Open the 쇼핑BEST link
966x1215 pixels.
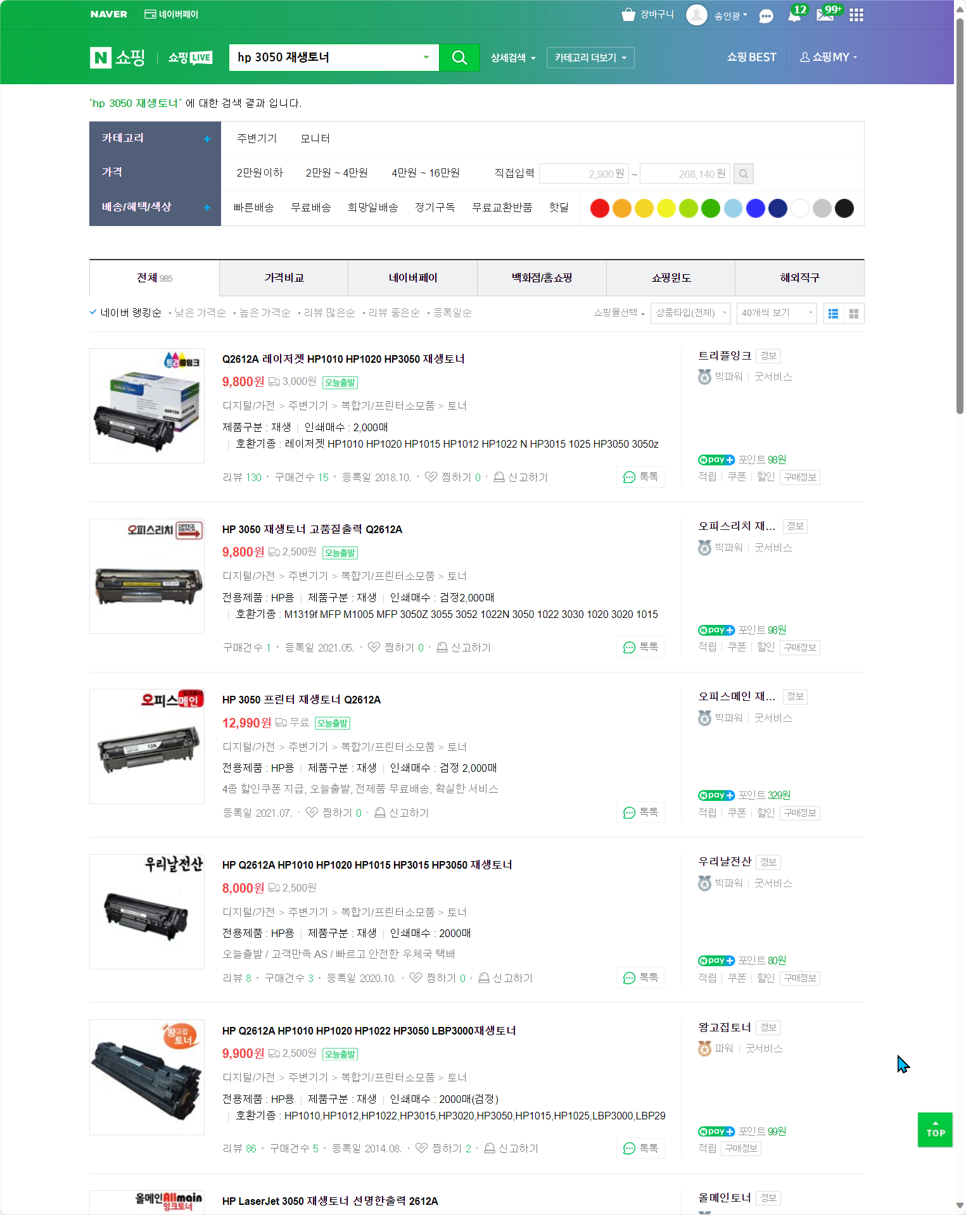pos(751,57)
